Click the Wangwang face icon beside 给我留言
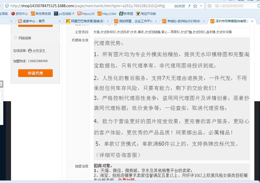This screenshot has width=260, height=183. click(30, 51)
